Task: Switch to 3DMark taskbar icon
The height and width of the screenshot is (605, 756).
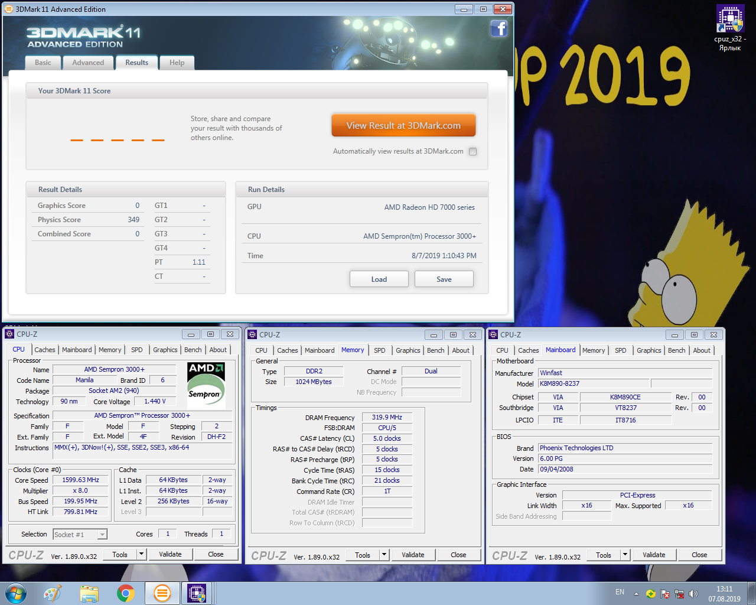Action: click(162, 593)
